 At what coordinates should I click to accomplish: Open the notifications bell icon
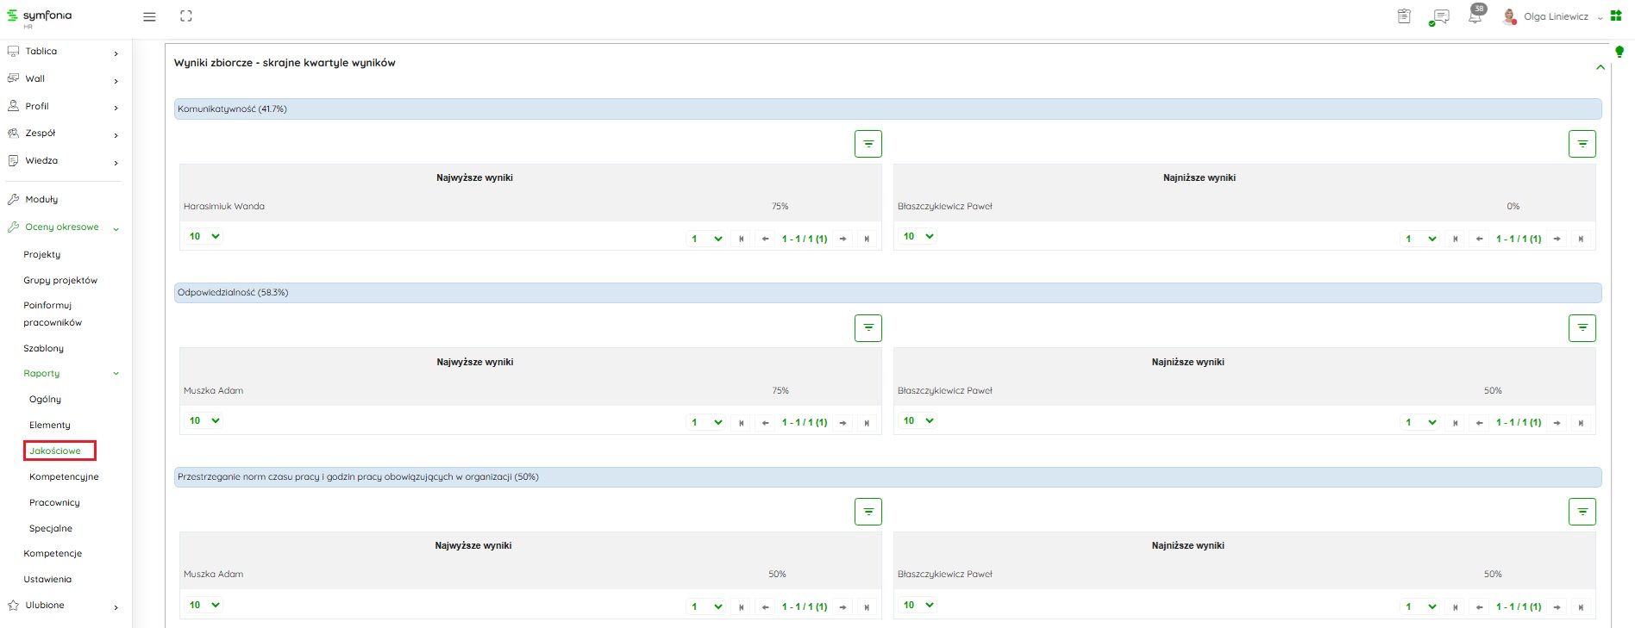(x=1475, y=16)
